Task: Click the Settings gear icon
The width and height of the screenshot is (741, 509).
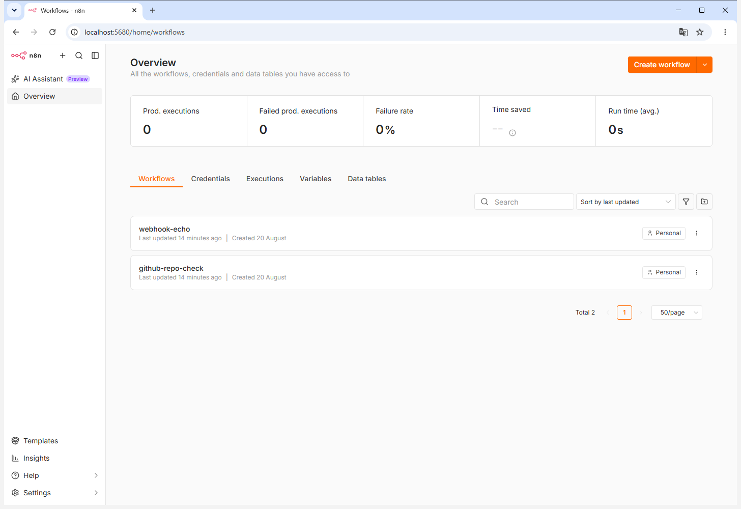Action: pyautogui.click(x=15, y=493)
